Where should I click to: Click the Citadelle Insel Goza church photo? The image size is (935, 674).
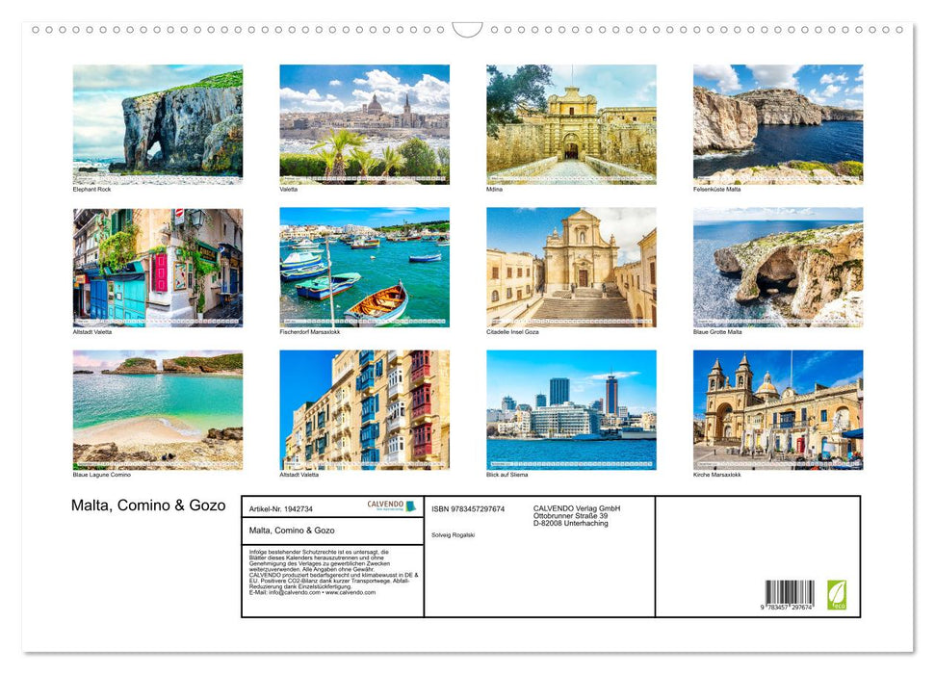[570, 267]
